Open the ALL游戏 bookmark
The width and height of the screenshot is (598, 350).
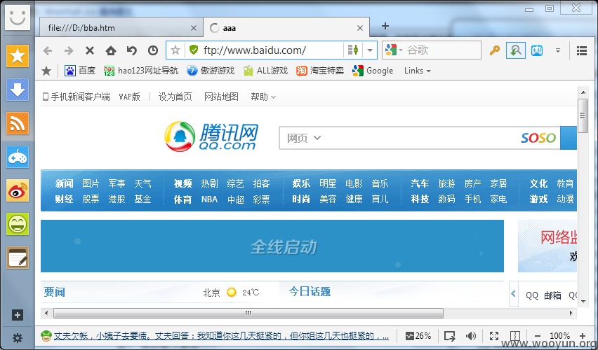point(265,71)
